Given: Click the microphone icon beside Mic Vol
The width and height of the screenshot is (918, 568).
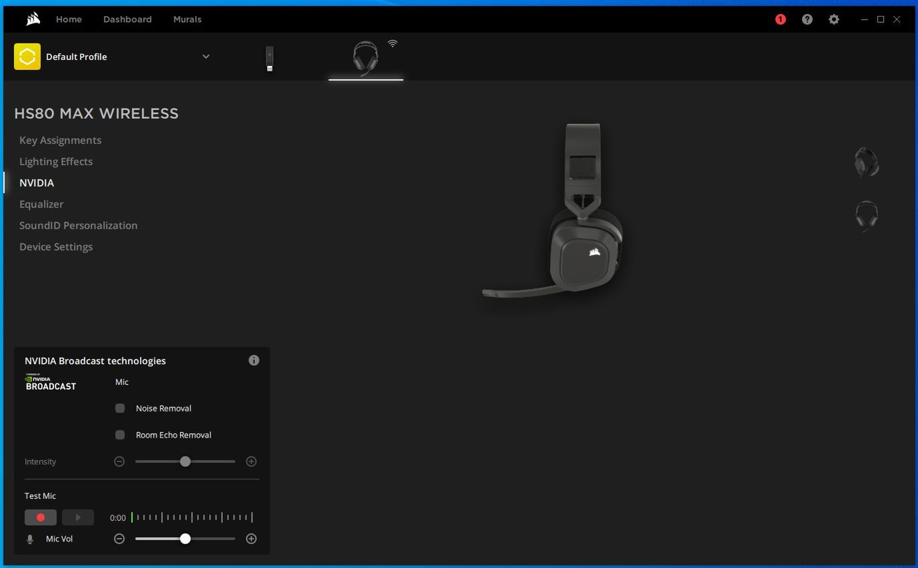Looking at the screenshot, I should pos(30,539).
